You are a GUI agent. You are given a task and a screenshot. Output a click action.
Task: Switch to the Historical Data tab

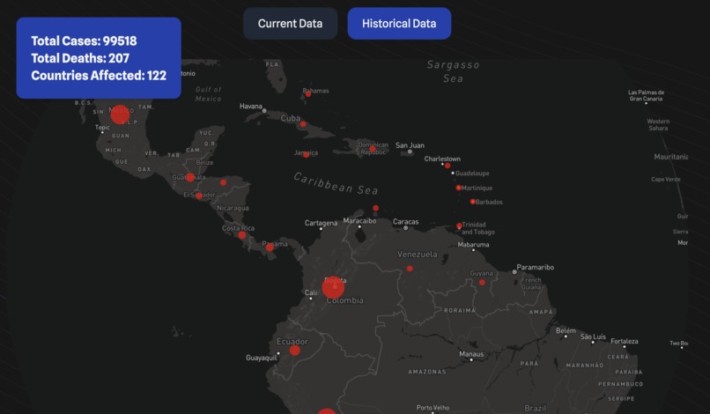pos(399,24)
